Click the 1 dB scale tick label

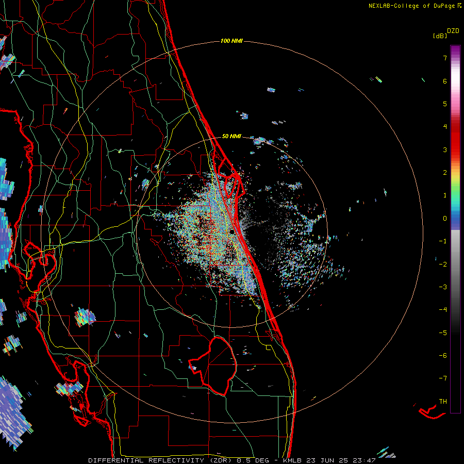445,195
